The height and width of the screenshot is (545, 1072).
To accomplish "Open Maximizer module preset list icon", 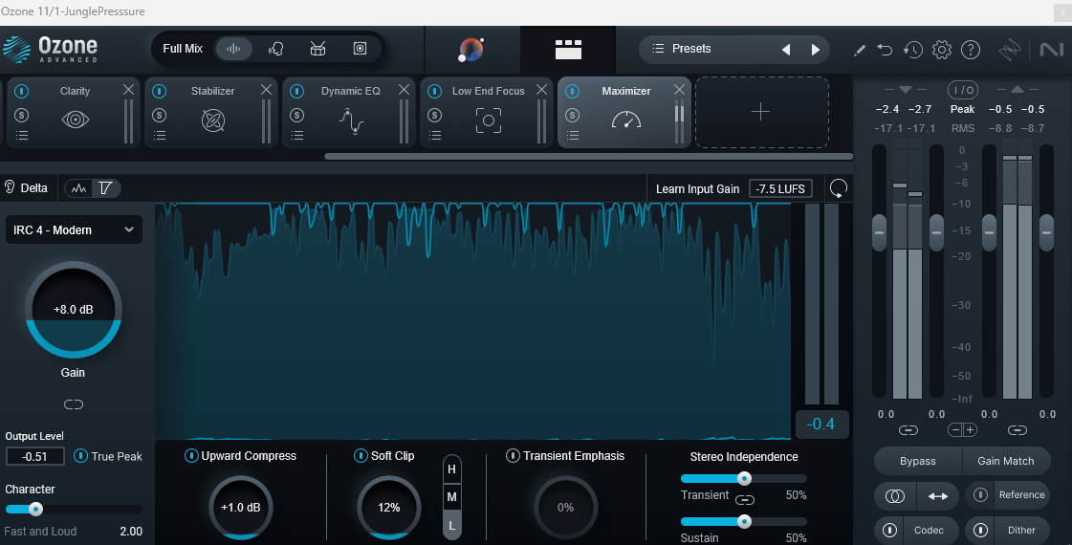I will tap(573, 136).
